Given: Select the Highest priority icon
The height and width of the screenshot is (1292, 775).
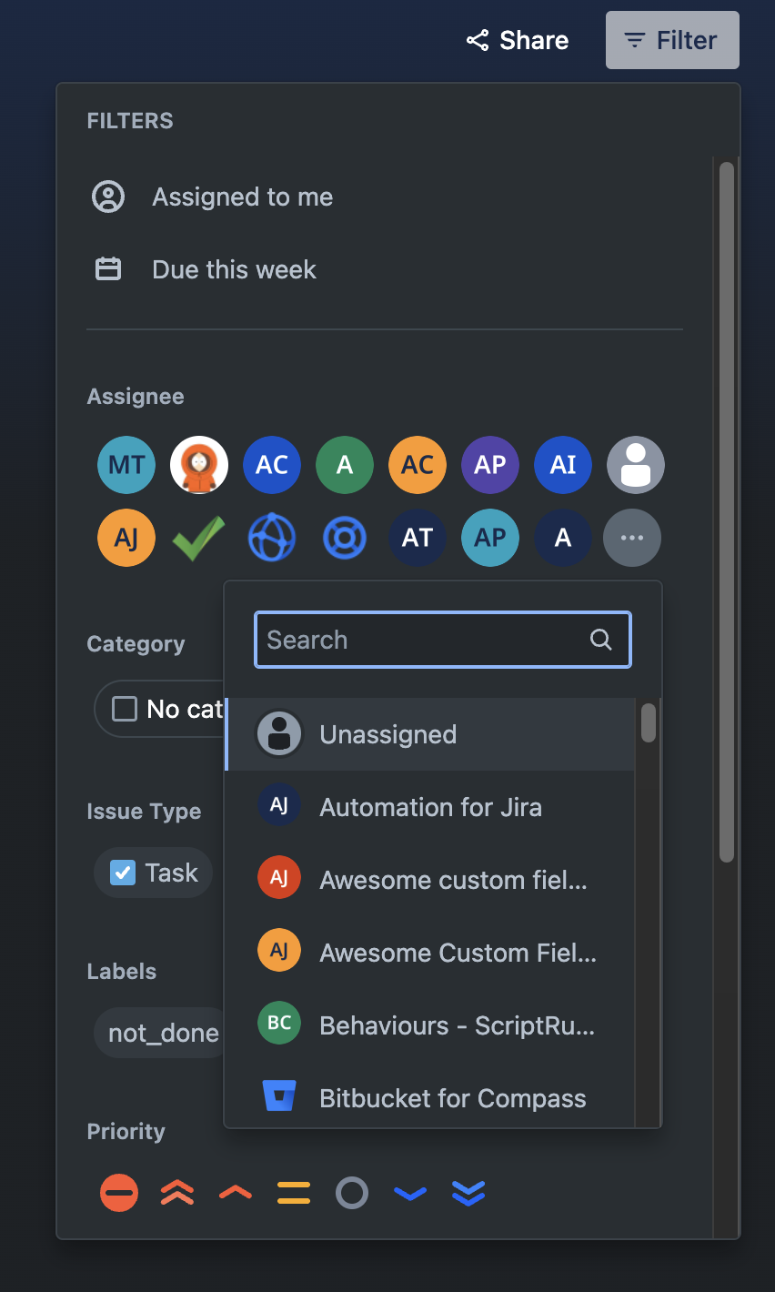Looking at the screenshot, I should click(177, 1192).
